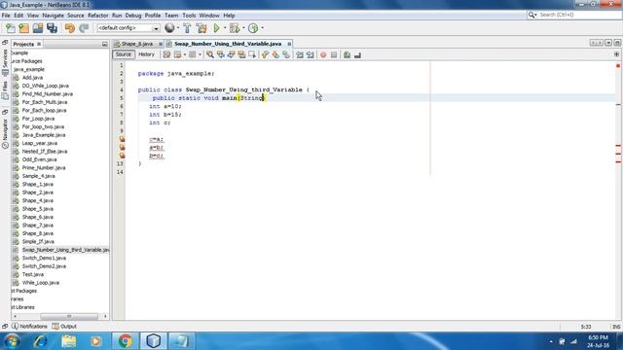Click the Find Selection magnifier icon
The height and width of the screenshot is (350, 623).
click(210, 54)
